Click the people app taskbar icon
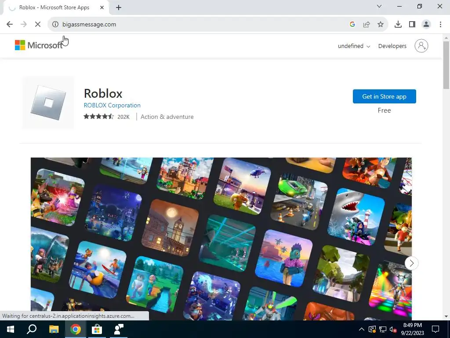The image size is (450, 338). (x=119, y=329)
